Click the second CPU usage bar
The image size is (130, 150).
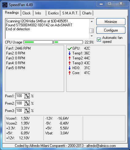(68, 42)
